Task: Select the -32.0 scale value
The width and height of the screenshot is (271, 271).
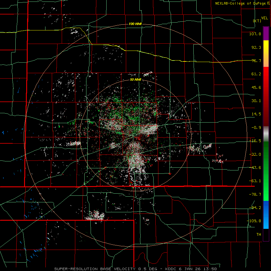Action: [255, 154]
